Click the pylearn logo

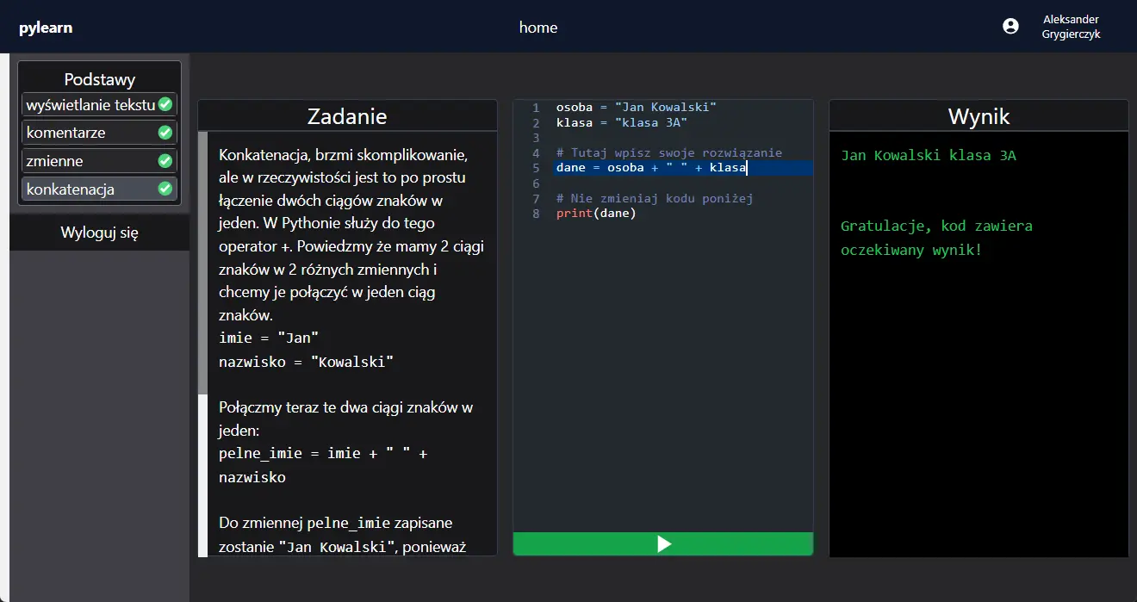click(46, 28)
